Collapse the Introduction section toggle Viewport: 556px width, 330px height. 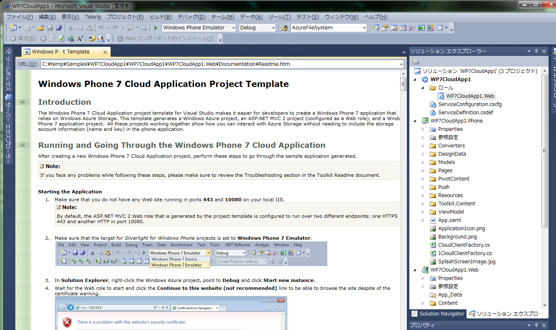[22, 102]
